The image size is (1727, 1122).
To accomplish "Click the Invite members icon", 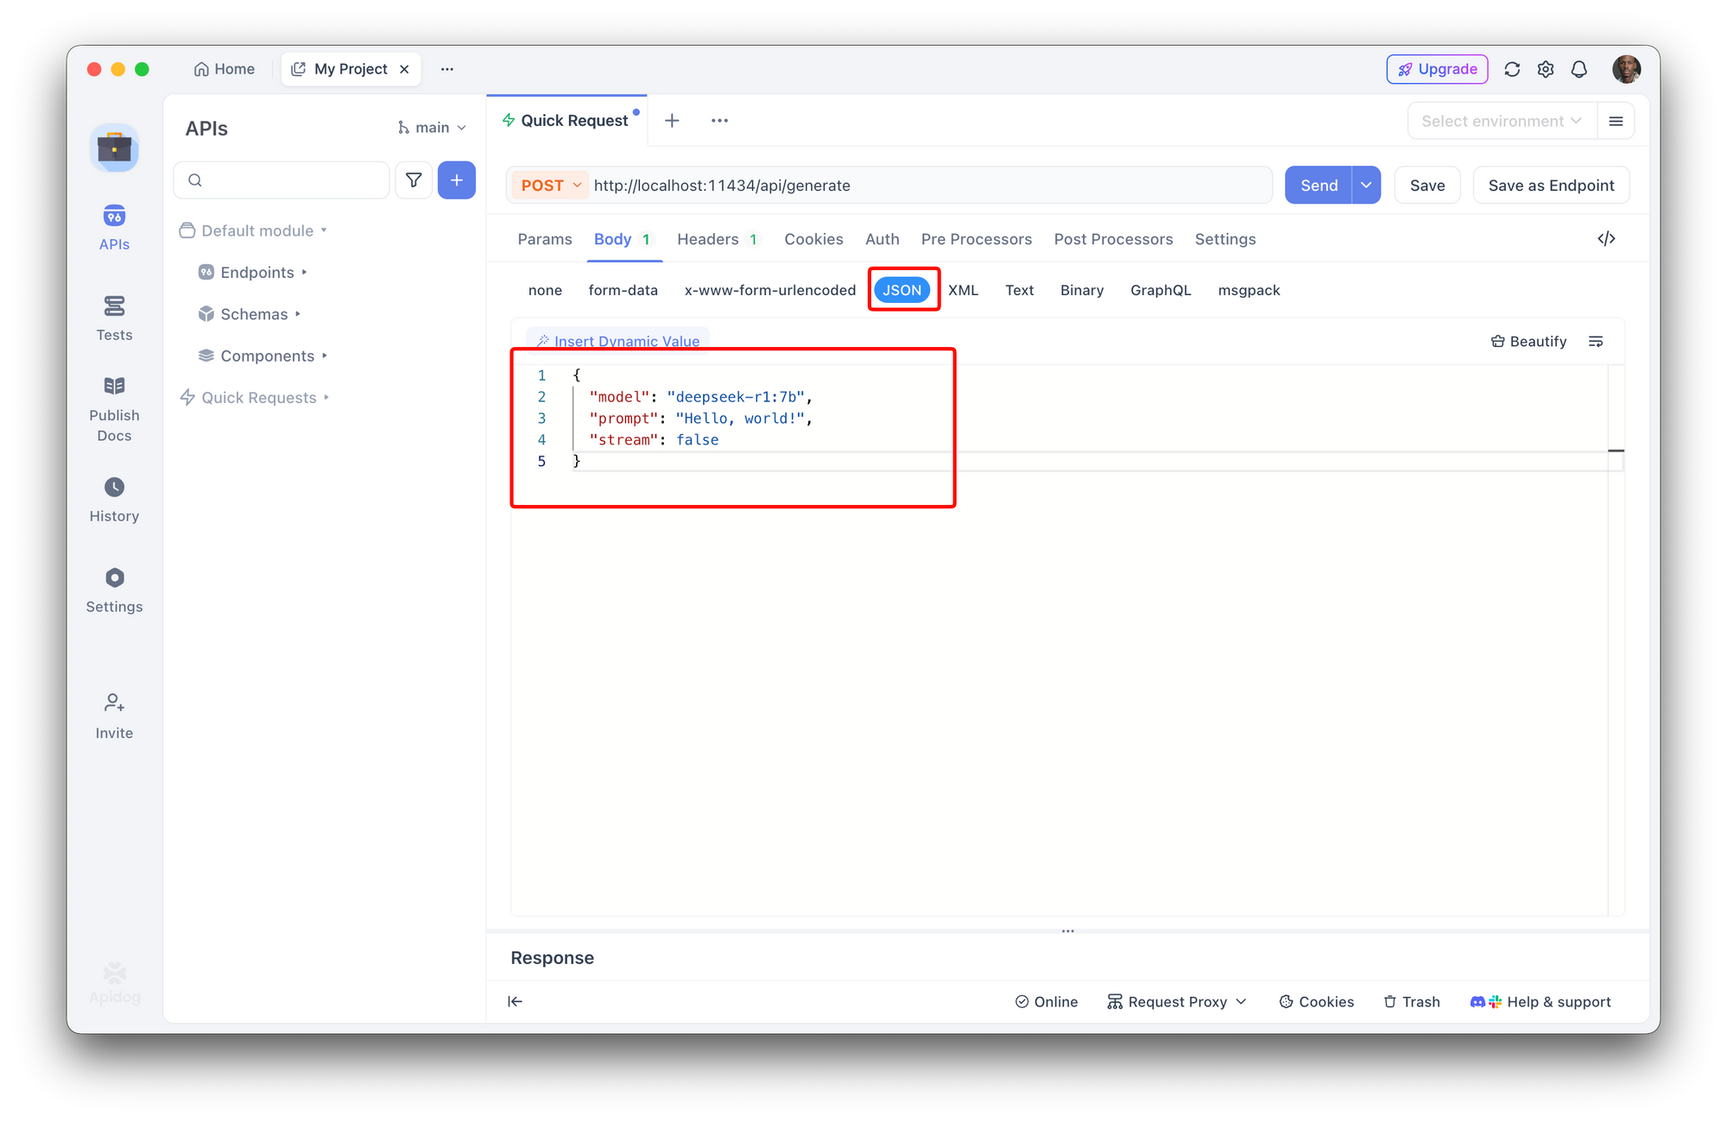I will click(114, 716).
